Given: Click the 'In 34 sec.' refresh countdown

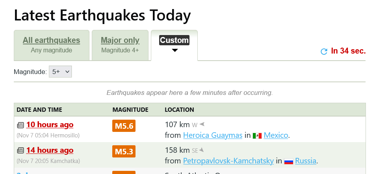Looking at the screenshot, I should click(348, 51).
